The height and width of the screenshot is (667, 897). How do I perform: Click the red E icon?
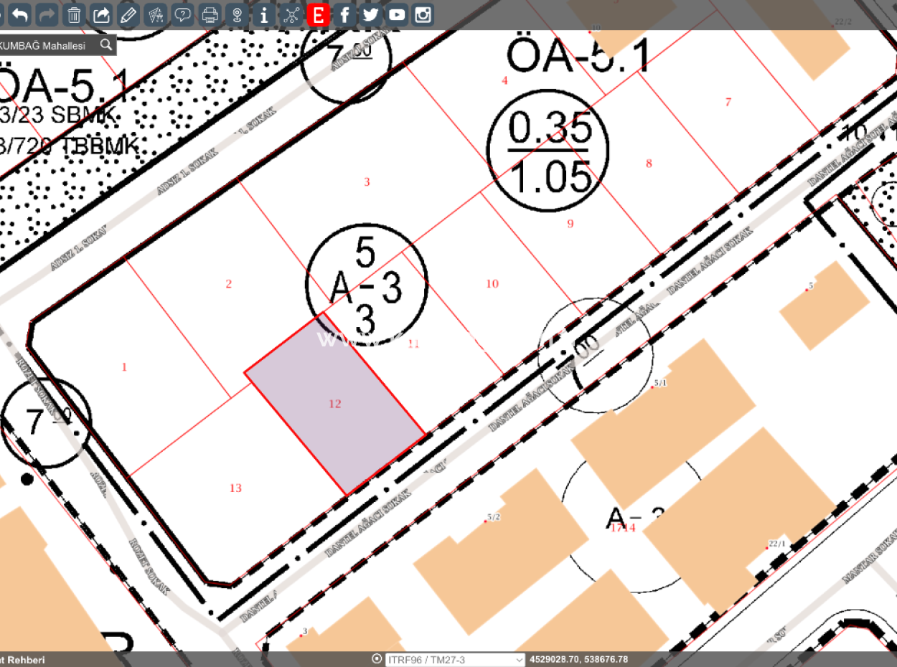[318, 14]
